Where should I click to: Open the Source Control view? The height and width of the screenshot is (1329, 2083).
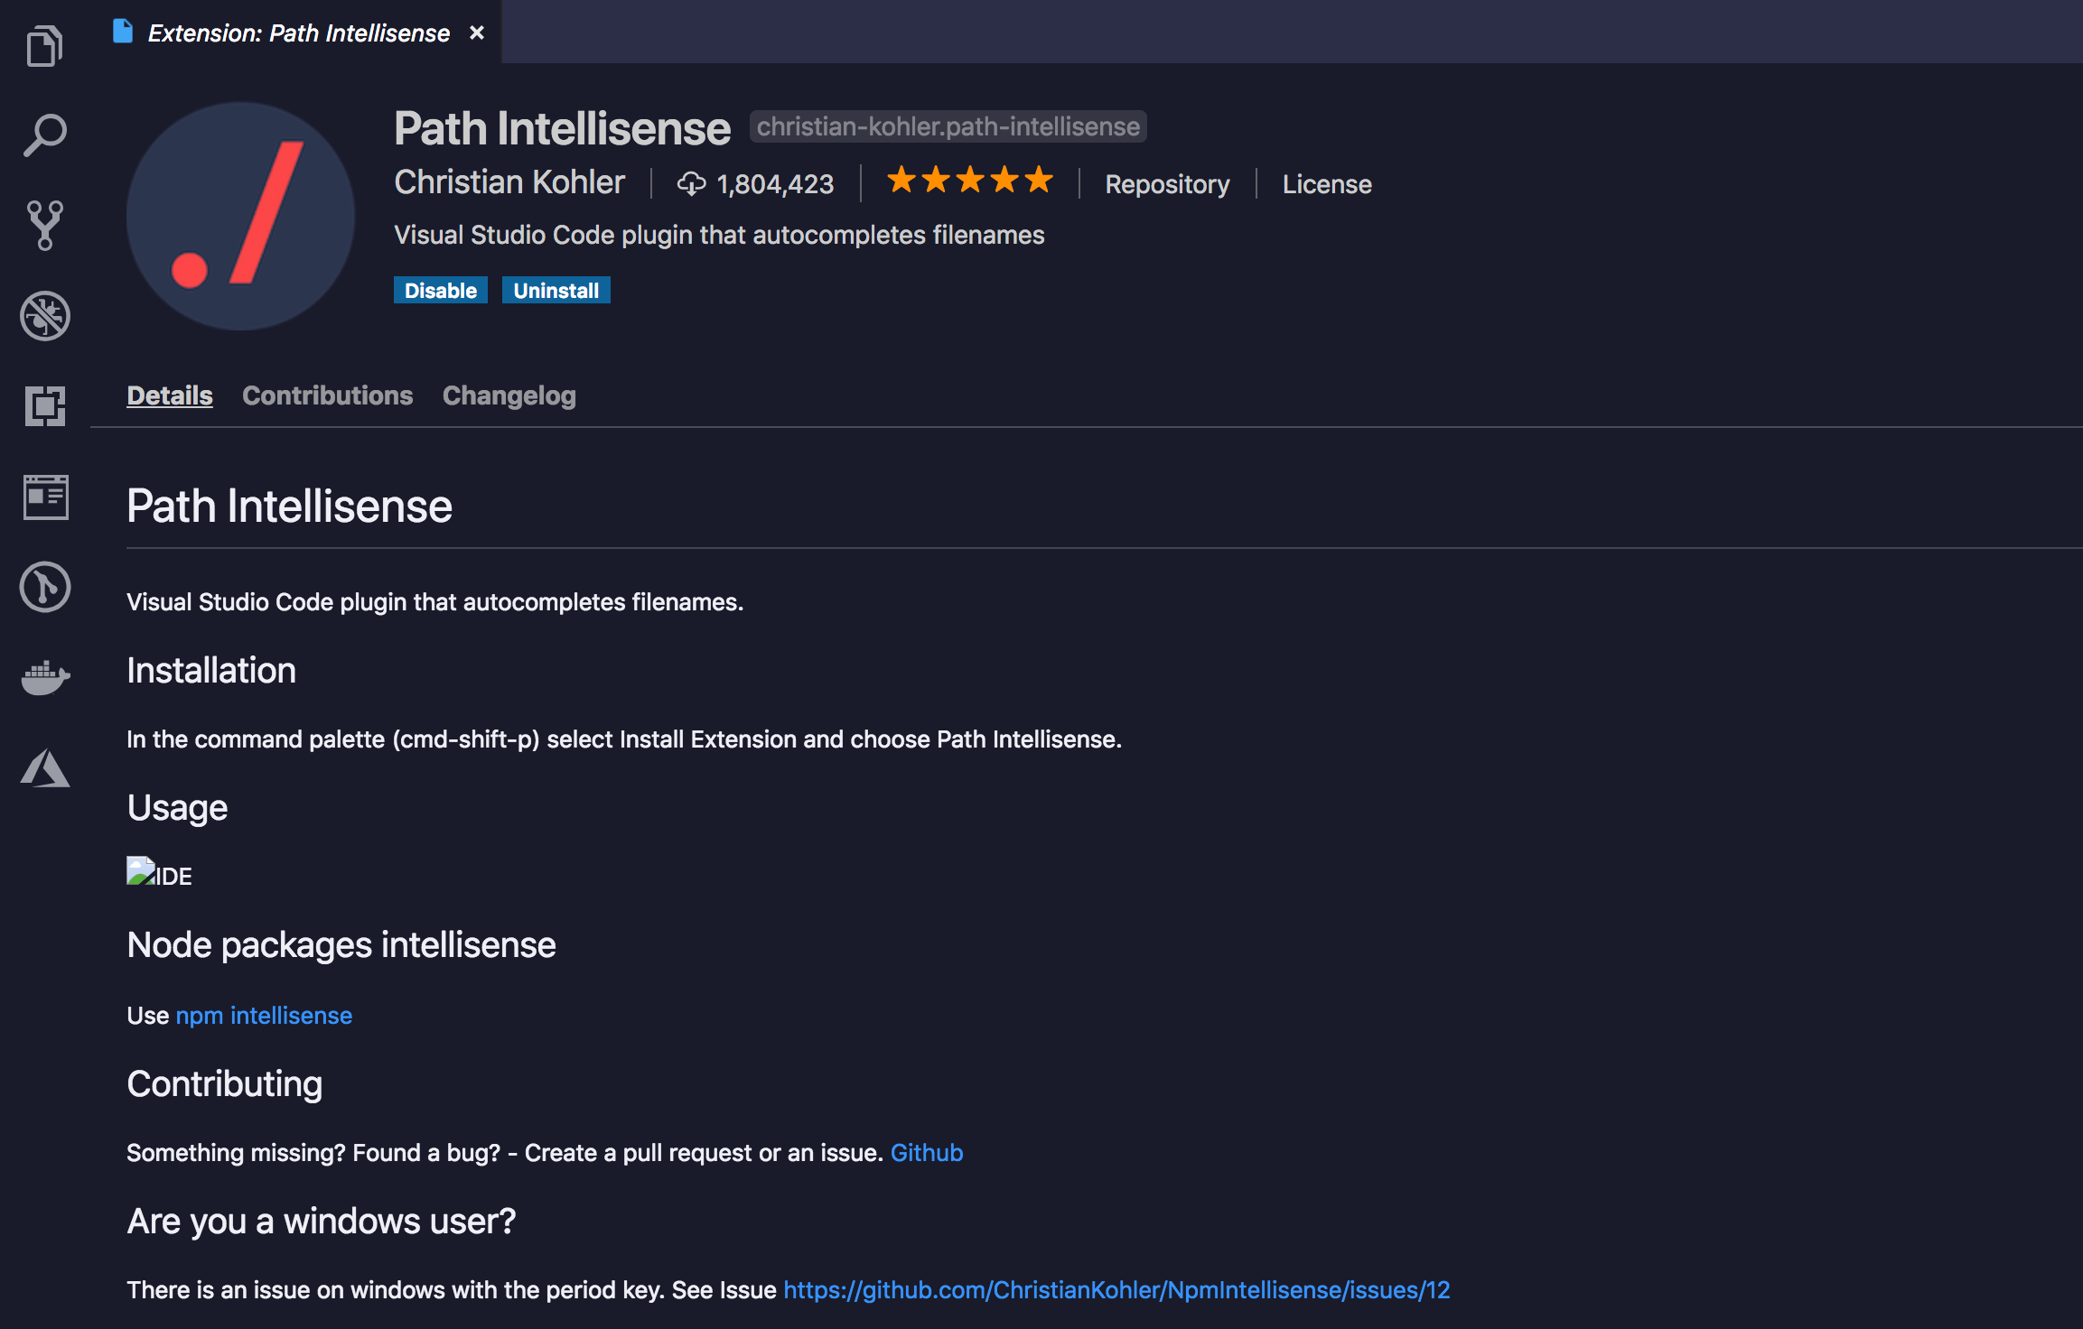(x=43, y=226)
